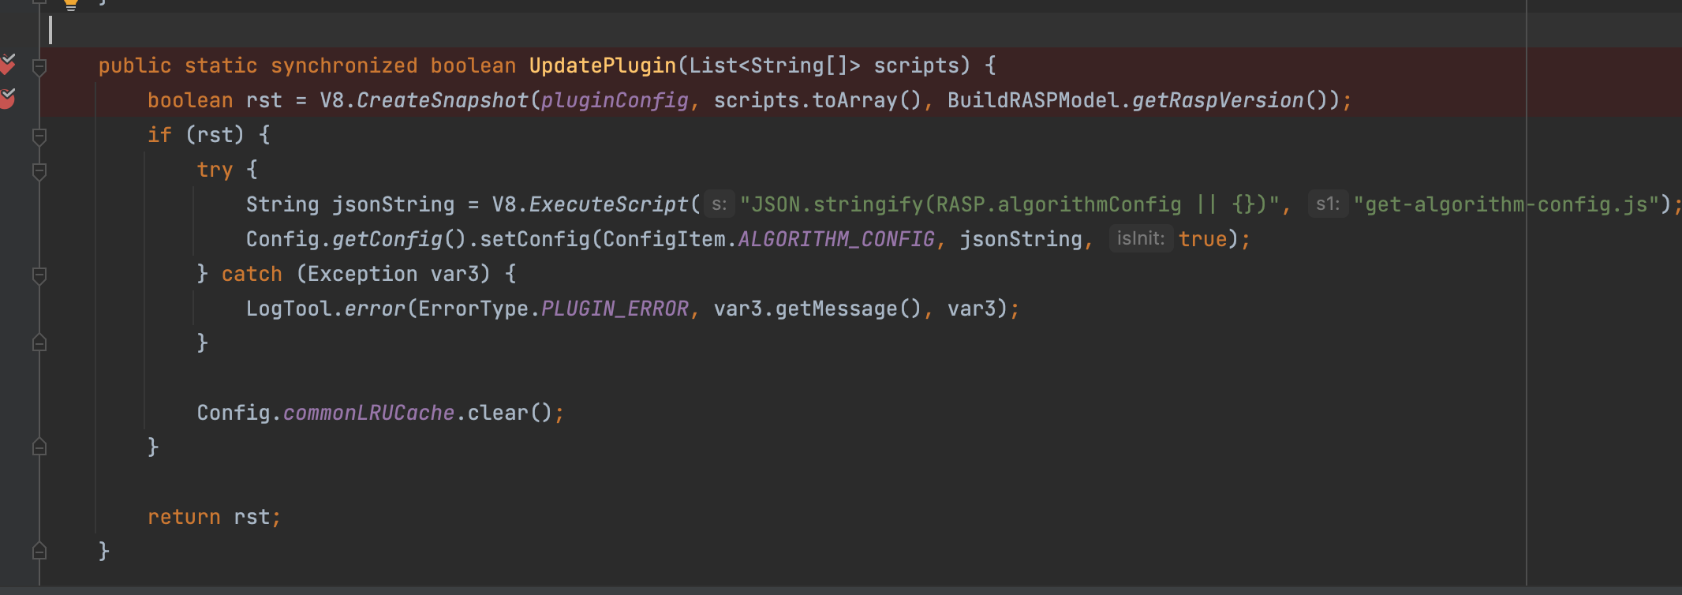Click on CreateSnapshot method call
The width and height of the screenshot is (1682, 595).
coord(442,100)
